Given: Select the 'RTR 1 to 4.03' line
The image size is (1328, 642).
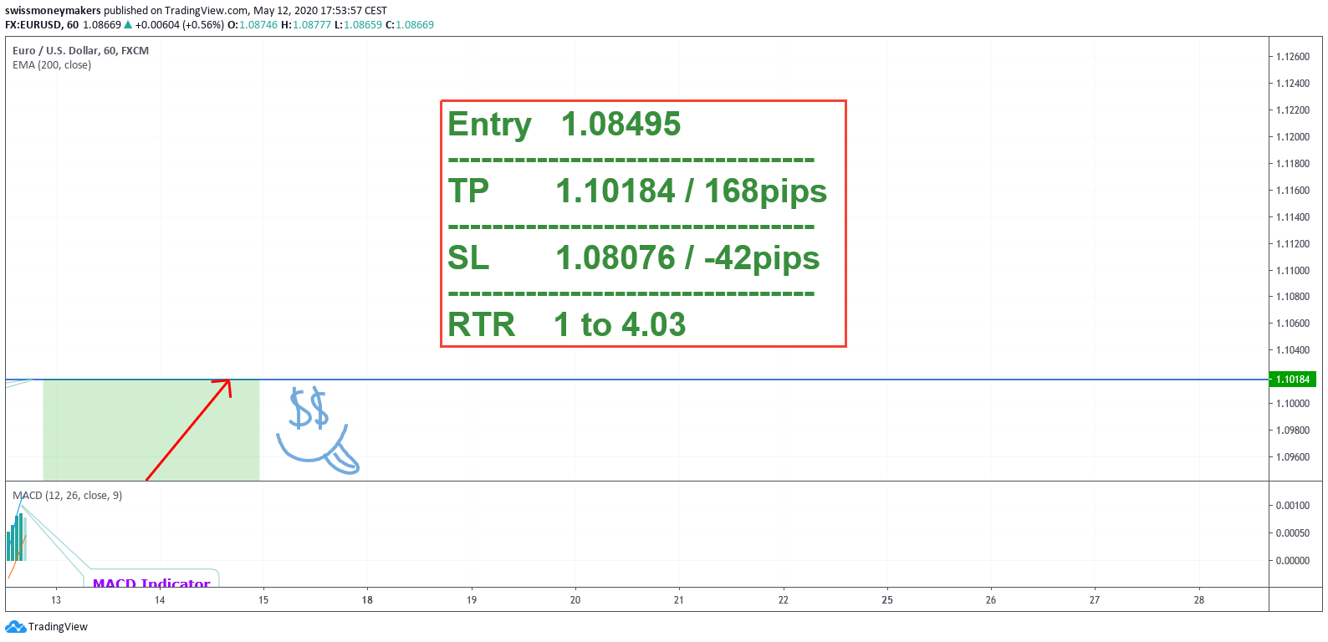Looking at the screenshot, I should pos(567,325).
